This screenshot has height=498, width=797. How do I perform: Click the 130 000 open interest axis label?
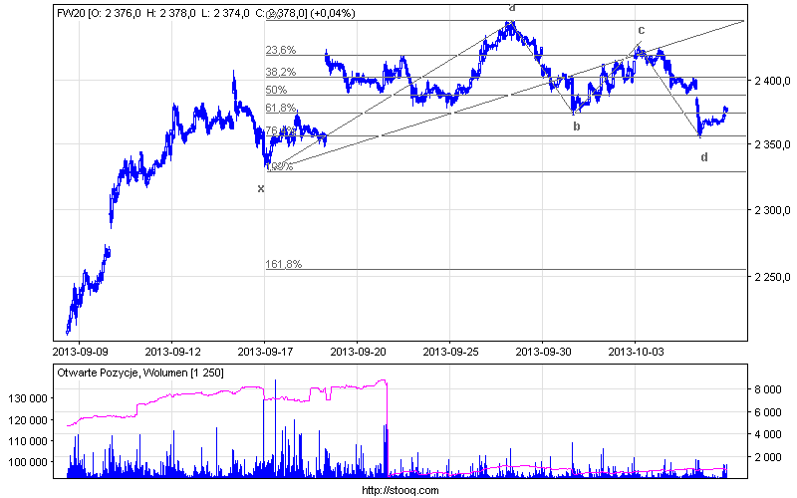pyautogui.click(x=28, y=399)
